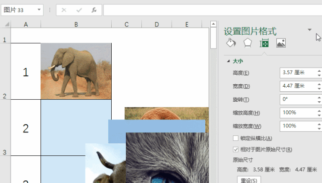Select the gray cat picture
This screenshot has height=183, width=322.
pos(168,157)
